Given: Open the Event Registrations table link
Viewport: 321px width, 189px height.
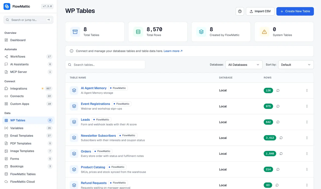Looking at the screenshot, I should [x=95, y=104].
